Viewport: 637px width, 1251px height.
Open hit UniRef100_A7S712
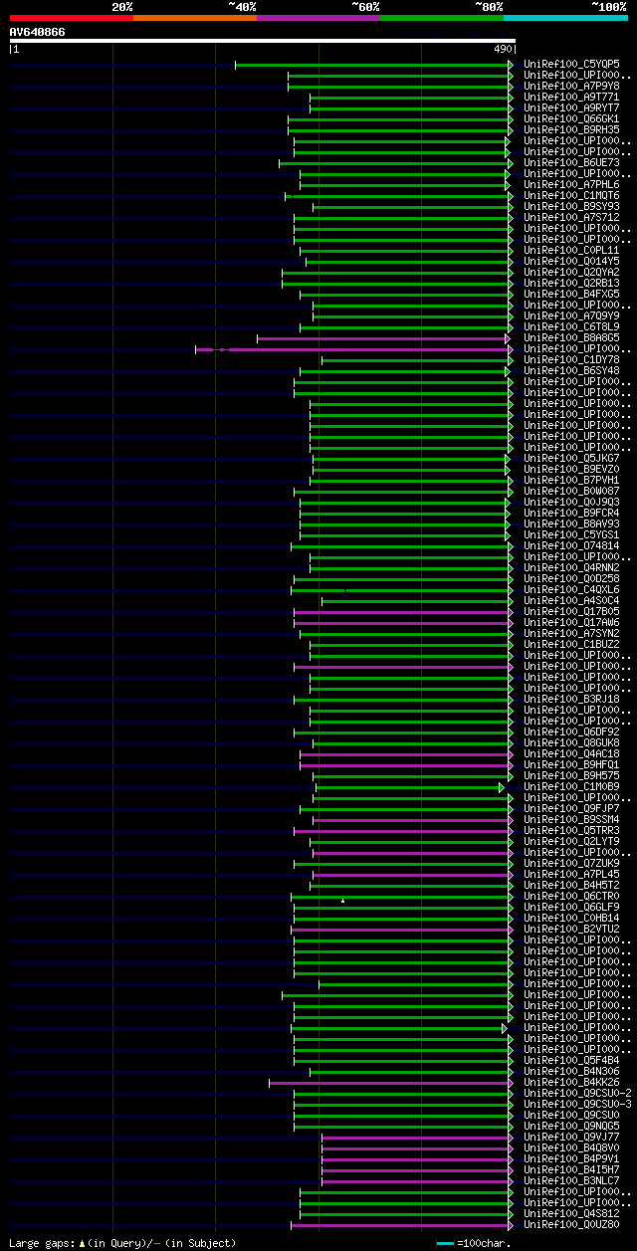[571, 218]
